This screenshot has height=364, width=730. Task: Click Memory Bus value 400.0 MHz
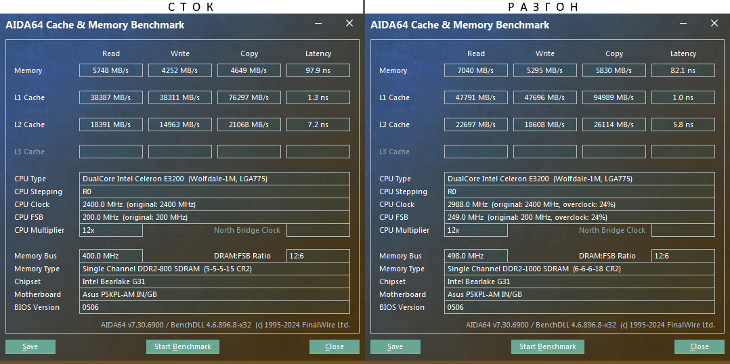click(x=111, y=256)
